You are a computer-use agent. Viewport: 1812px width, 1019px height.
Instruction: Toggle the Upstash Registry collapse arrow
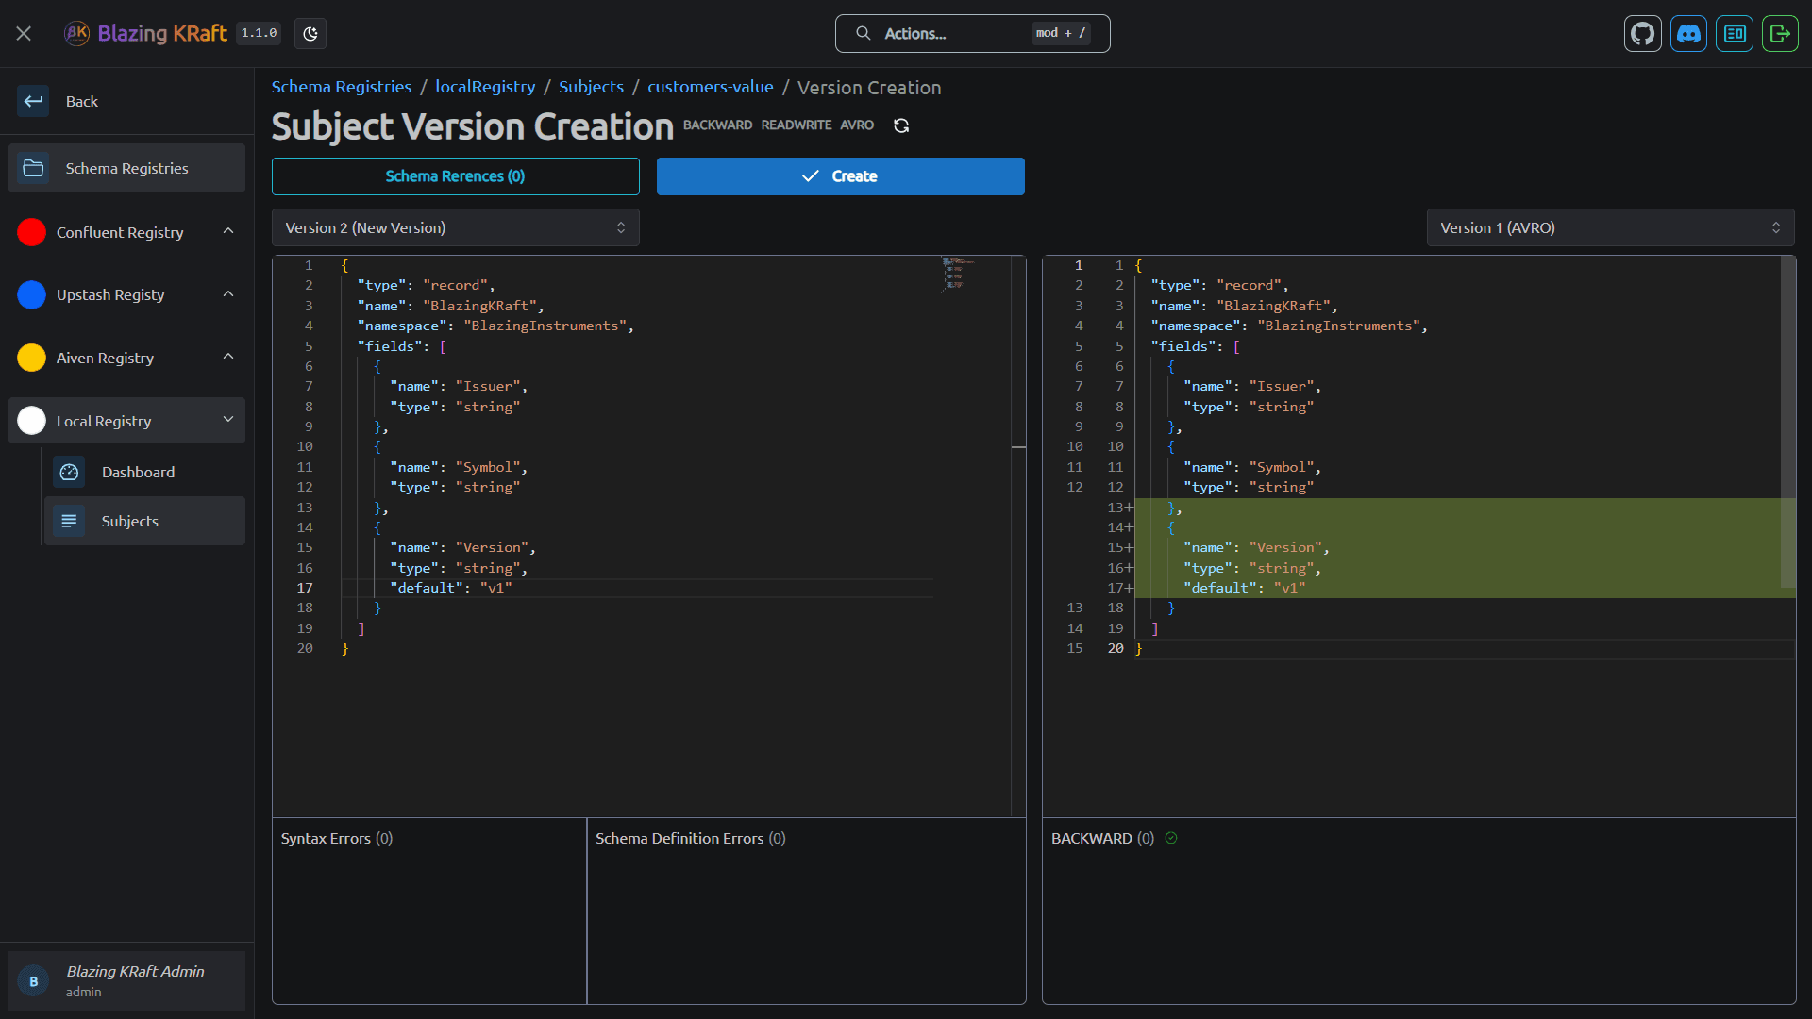click(x=231, y=293)
